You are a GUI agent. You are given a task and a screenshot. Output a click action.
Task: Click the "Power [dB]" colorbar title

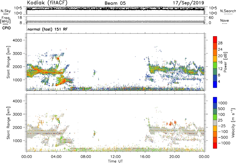[x=225, y=62]
